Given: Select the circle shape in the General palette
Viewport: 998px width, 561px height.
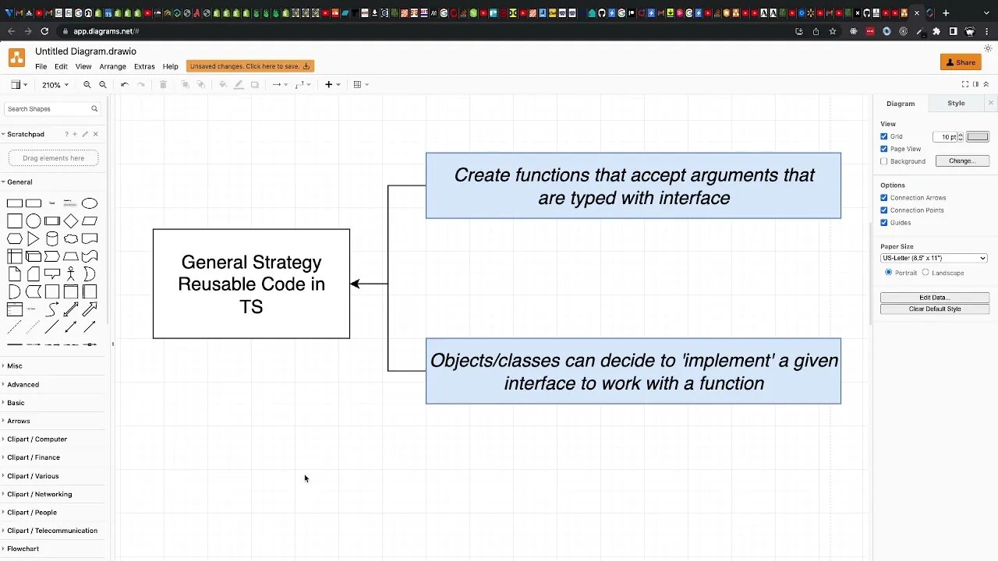Looking at the screenshot, I should coord(34,221).
